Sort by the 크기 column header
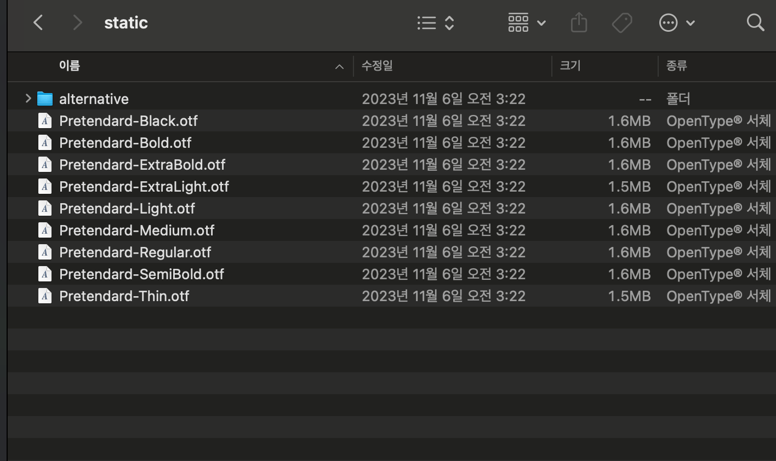 [x=570, y=66]
